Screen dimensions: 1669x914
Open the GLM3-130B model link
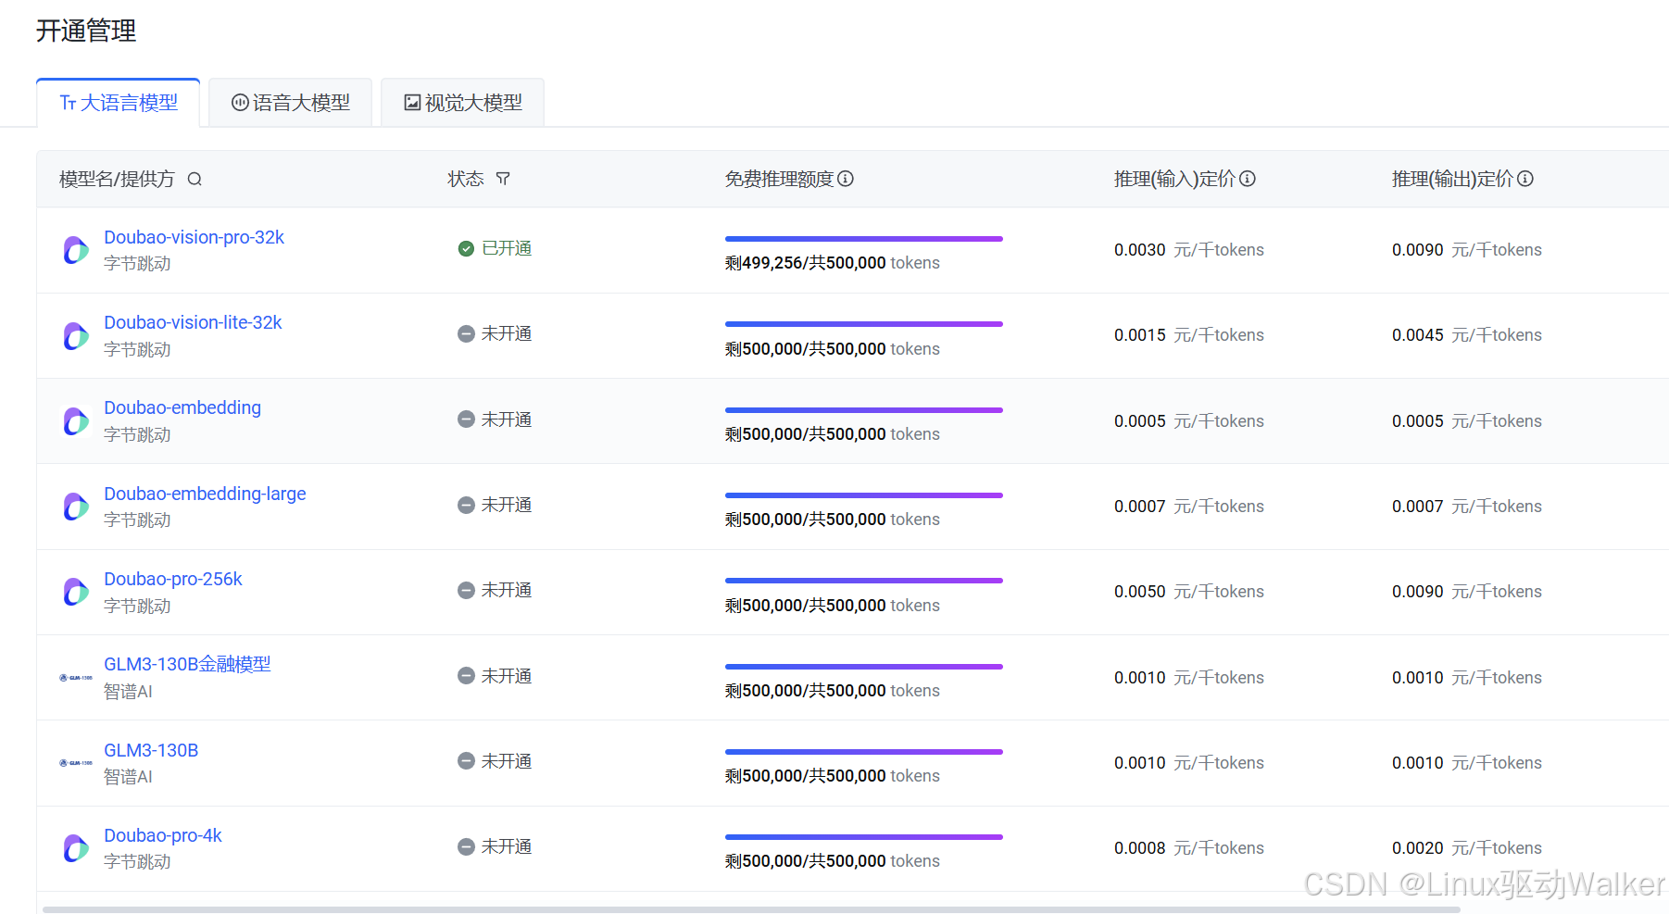pyautogui.click(x=151, y=750)
